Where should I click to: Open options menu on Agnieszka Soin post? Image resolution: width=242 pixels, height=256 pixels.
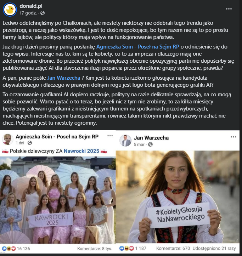pos(110,136)
